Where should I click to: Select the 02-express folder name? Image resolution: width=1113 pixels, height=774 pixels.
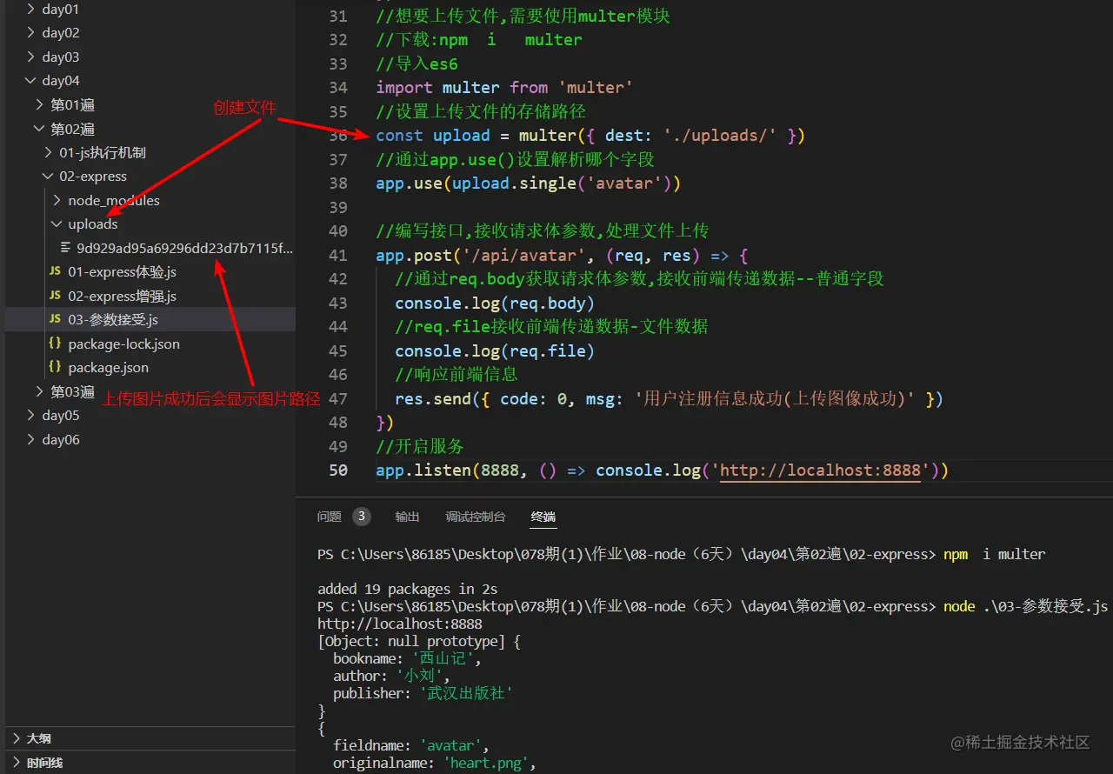point(93,177)
